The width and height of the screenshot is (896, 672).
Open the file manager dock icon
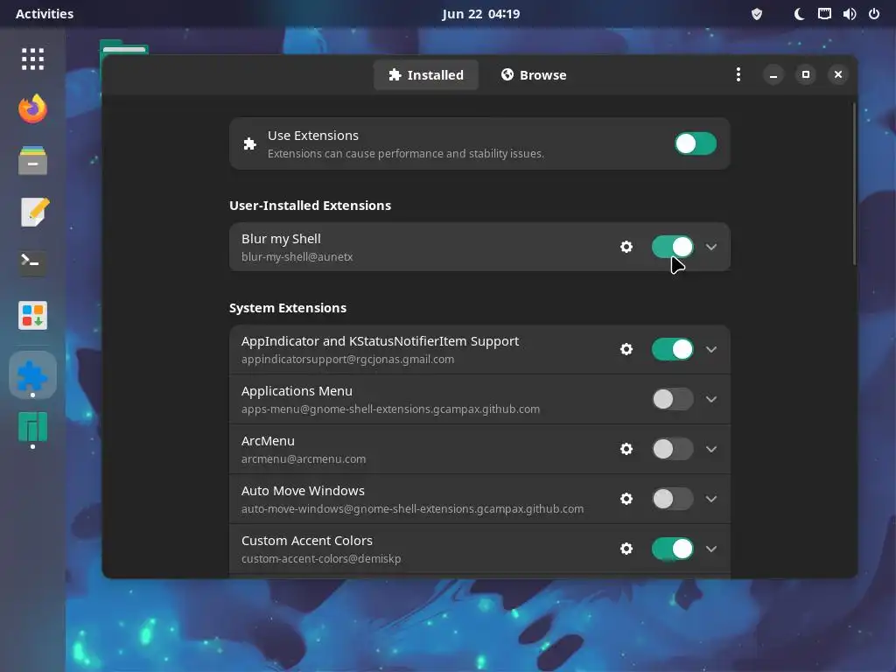[x=32, y=161]
